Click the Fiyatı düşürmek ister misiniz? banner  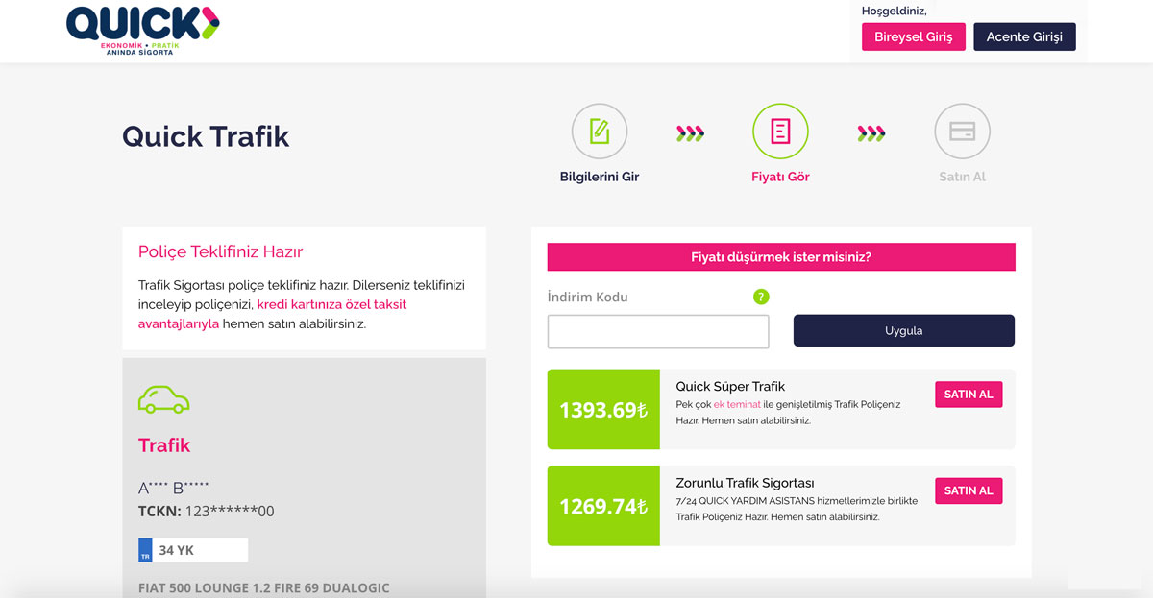781,257
